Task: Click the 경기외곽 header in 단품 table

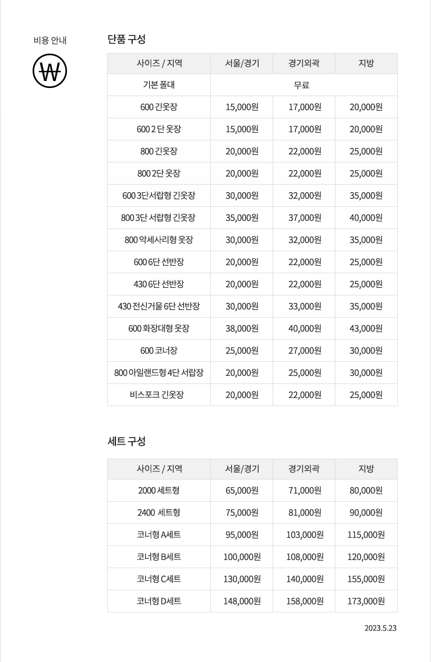Action: pos(304,64)
